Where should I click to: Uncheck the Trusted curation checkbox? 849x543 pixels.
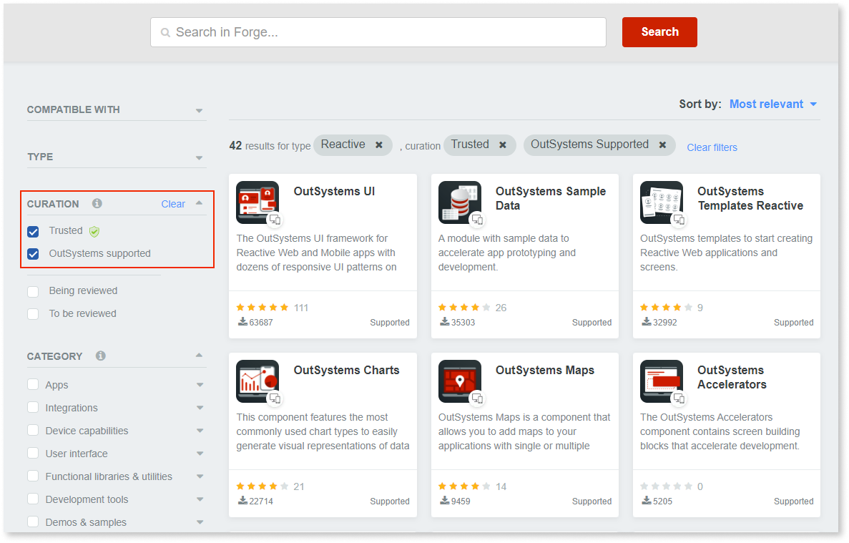pos(32,230)
